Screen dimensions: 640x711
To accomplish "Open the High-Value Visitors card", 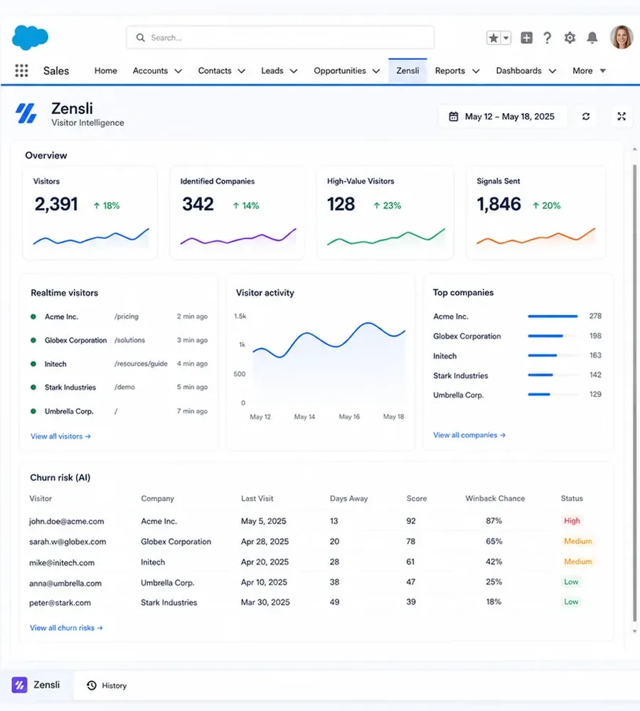I will click(x=385, y=213).
